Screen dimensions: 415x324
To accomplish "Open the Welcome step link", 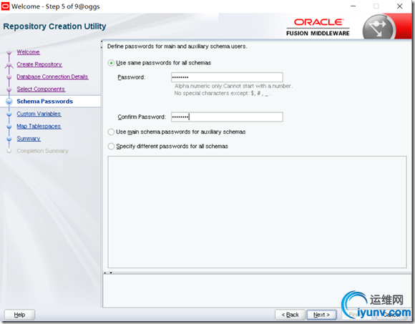I will (29, 51).
